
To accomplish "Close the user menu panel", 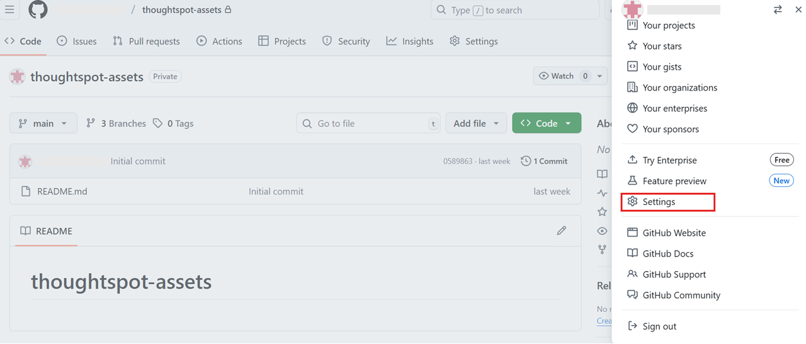I will tap(798, 9).
